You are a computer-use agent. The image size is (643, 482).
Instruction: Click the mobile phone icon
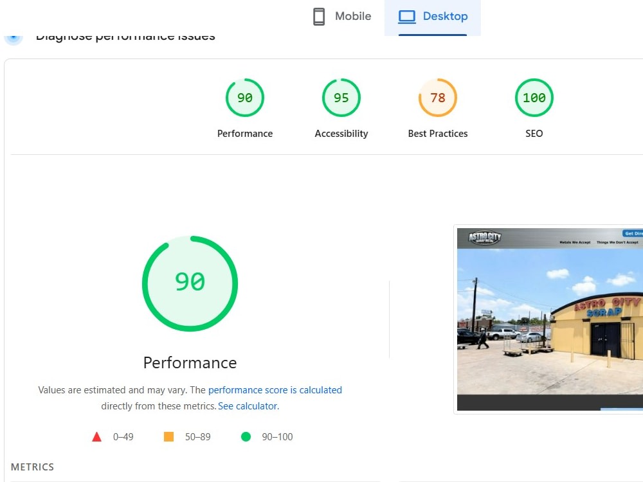pos(319,17)
